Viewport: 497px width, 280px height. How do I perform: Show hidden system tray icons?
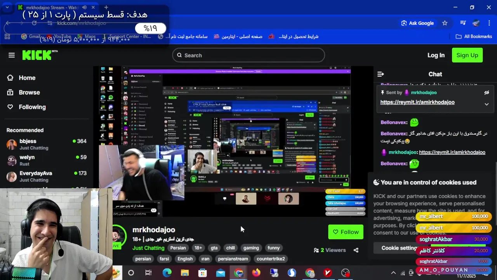pos(393,273)
